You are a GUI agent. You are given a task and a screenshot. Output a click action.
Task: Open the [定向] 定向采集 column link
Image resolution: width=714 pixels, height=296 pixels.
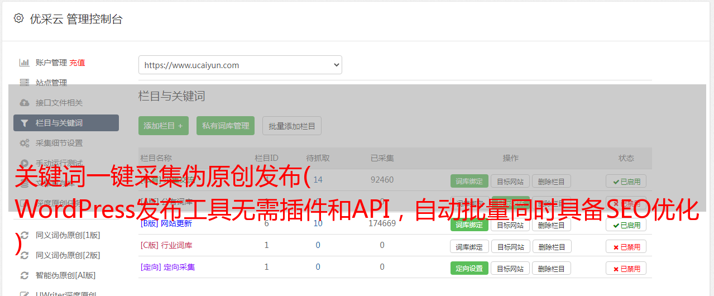[x=167, y=267]
